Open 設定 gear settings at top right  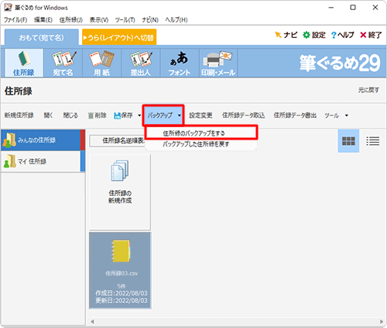coord(314,35)
